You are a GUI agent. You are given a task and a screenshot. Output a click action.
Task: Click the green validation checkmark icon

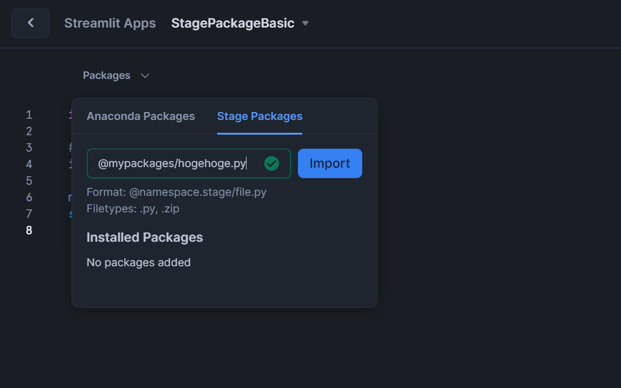point(272,163)
